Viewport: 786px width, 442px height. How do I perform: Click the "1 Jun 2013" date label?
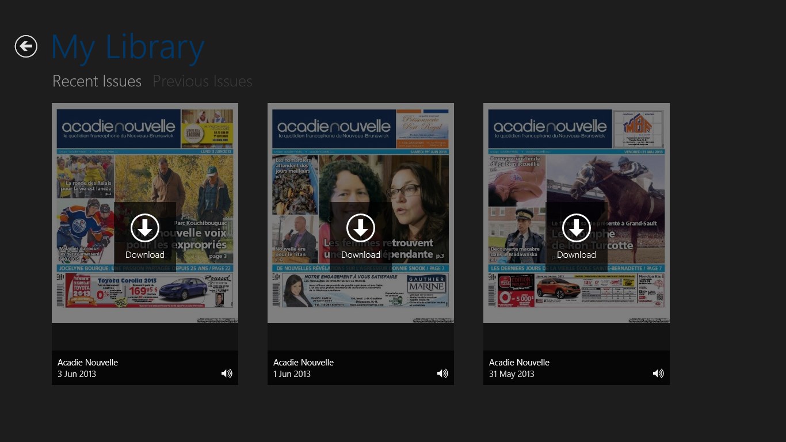[x=292, y=374]
